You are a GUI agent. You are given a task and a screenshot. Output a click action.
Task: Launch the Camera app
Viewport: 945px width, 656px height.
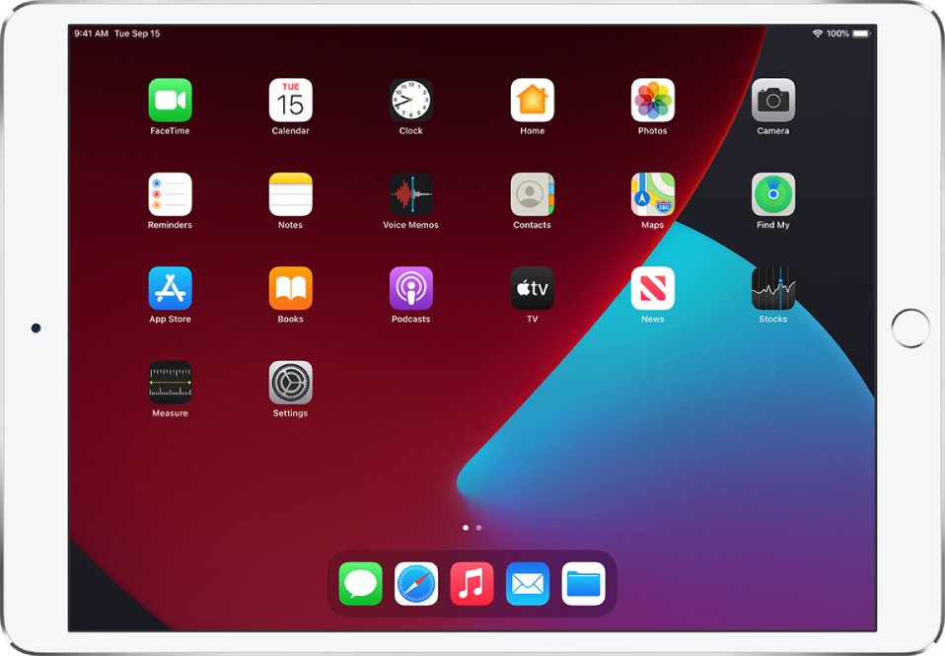[x=773, y=98]
